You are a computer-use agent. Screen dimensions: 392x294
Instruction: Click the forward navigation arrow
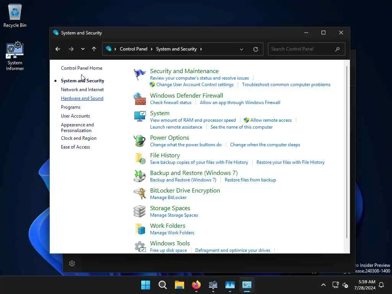71,49
